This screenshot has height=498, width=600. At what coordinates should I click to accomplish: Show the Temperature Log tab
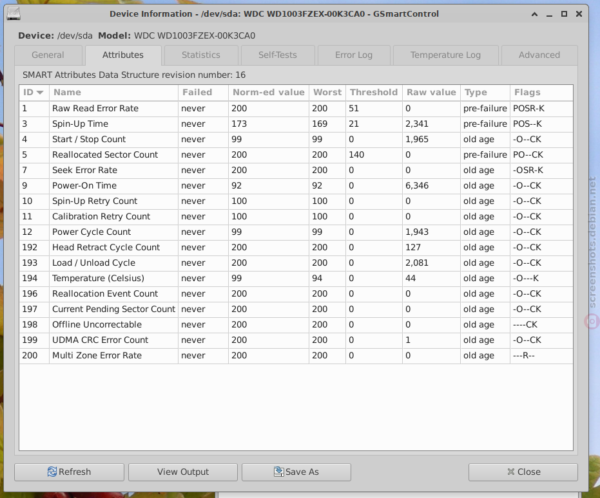(445, 55)
